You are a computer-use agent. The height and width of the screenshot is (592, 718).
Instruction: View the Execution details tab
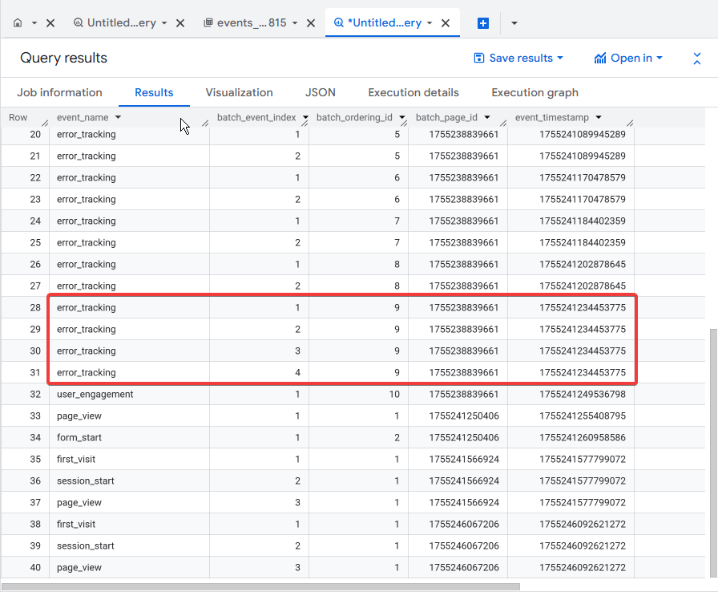413,92
